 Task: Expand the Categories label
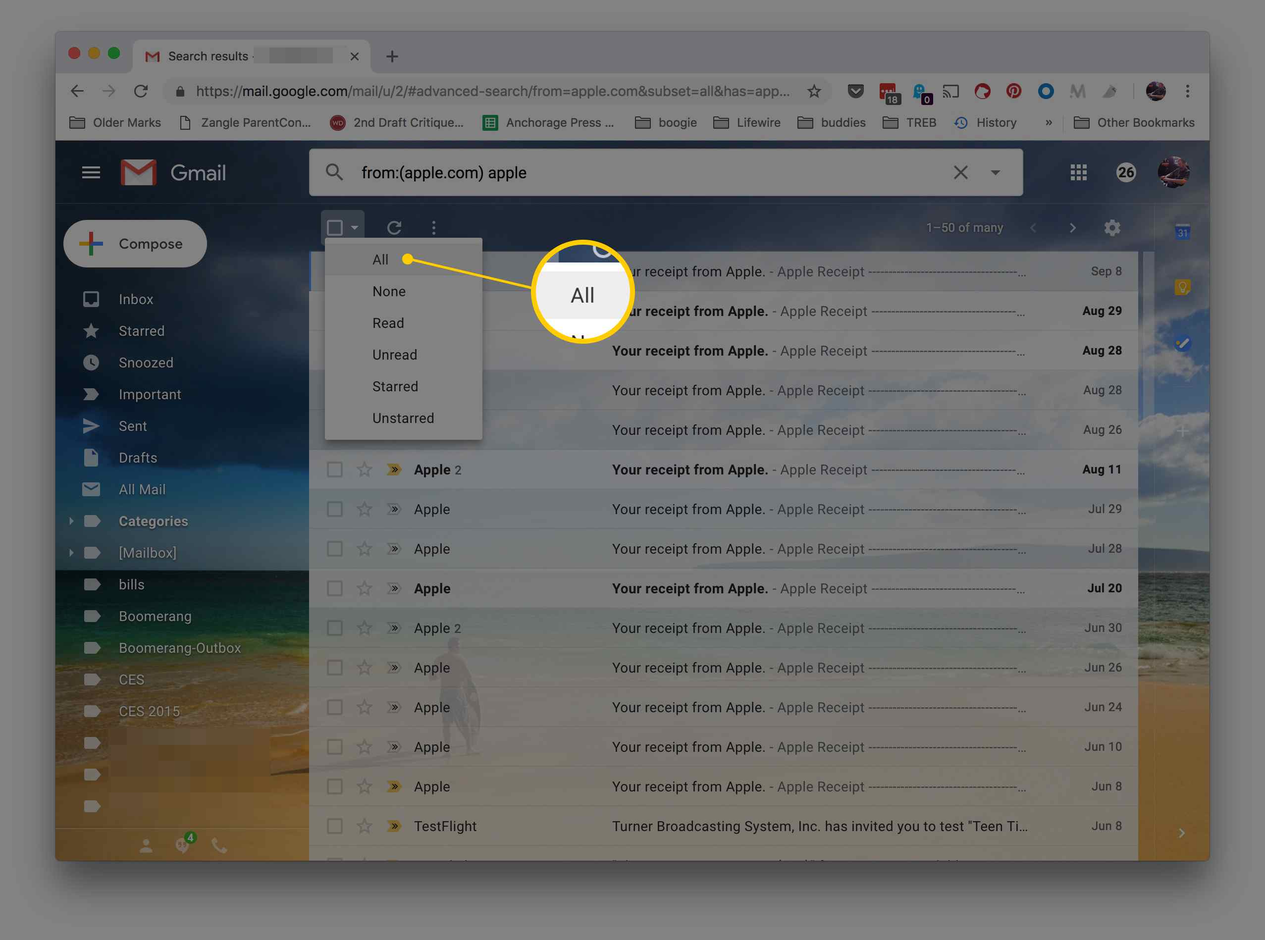tap(71, 521)
